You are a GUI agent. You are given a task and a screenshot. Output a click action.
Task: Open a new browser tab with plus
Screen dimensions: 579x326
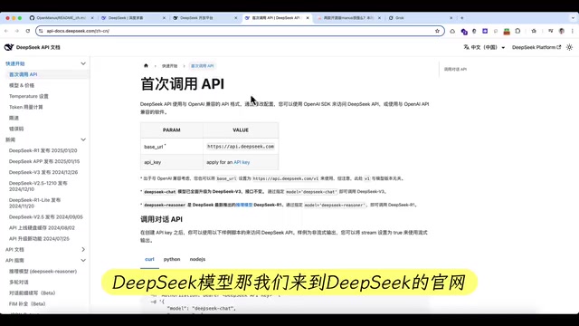click(x=462, y=18)
